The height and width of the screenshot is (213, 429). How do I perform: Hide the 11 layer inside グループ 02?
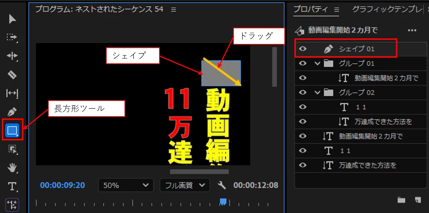tap(302, 107)
